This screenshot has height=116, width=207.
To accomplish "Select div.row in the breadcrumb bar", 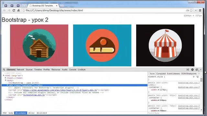I will point(31,113).
